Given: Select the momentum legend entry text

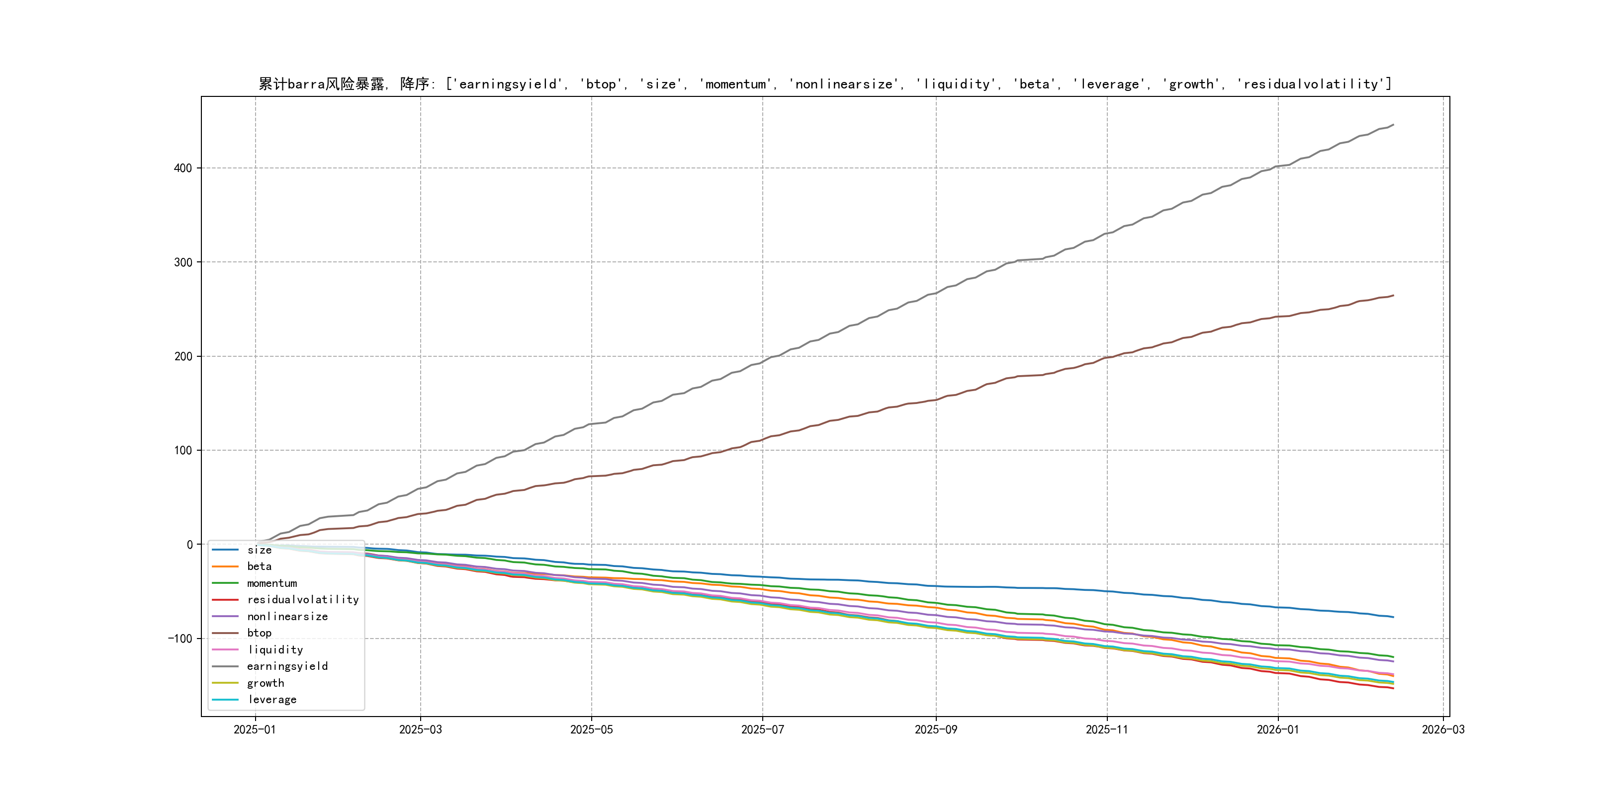Looking at the screenshot, I should pos(271,583).
